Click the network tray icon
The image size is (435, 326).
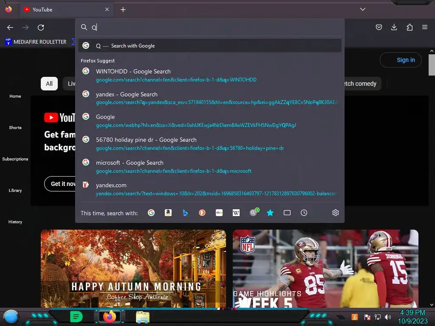pos(378,317)
